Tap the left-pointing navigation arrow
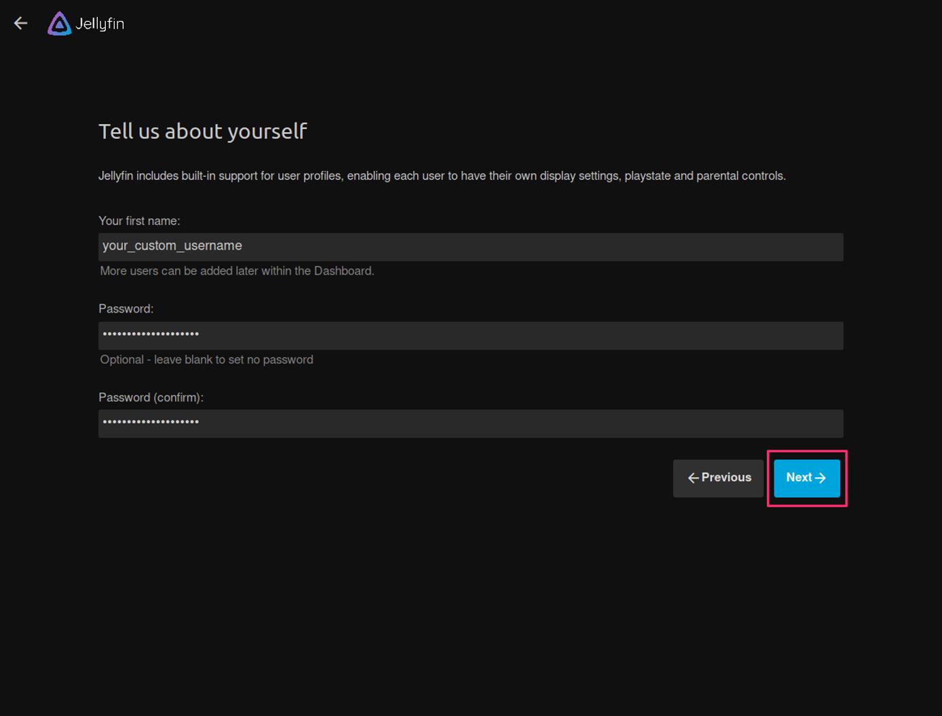Viewport: 942px width, 716px height. [20, 22]
